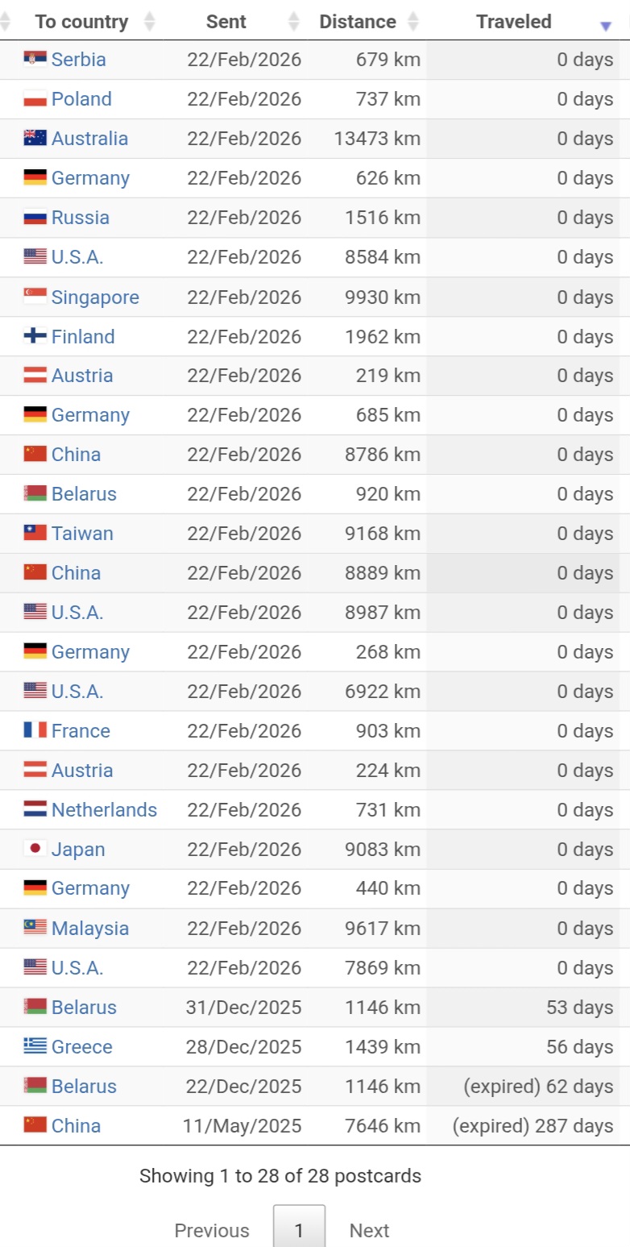Screen dimensions: 630x1247
Task: Open the Netherlands country link
Action: [x=104, y=809]
